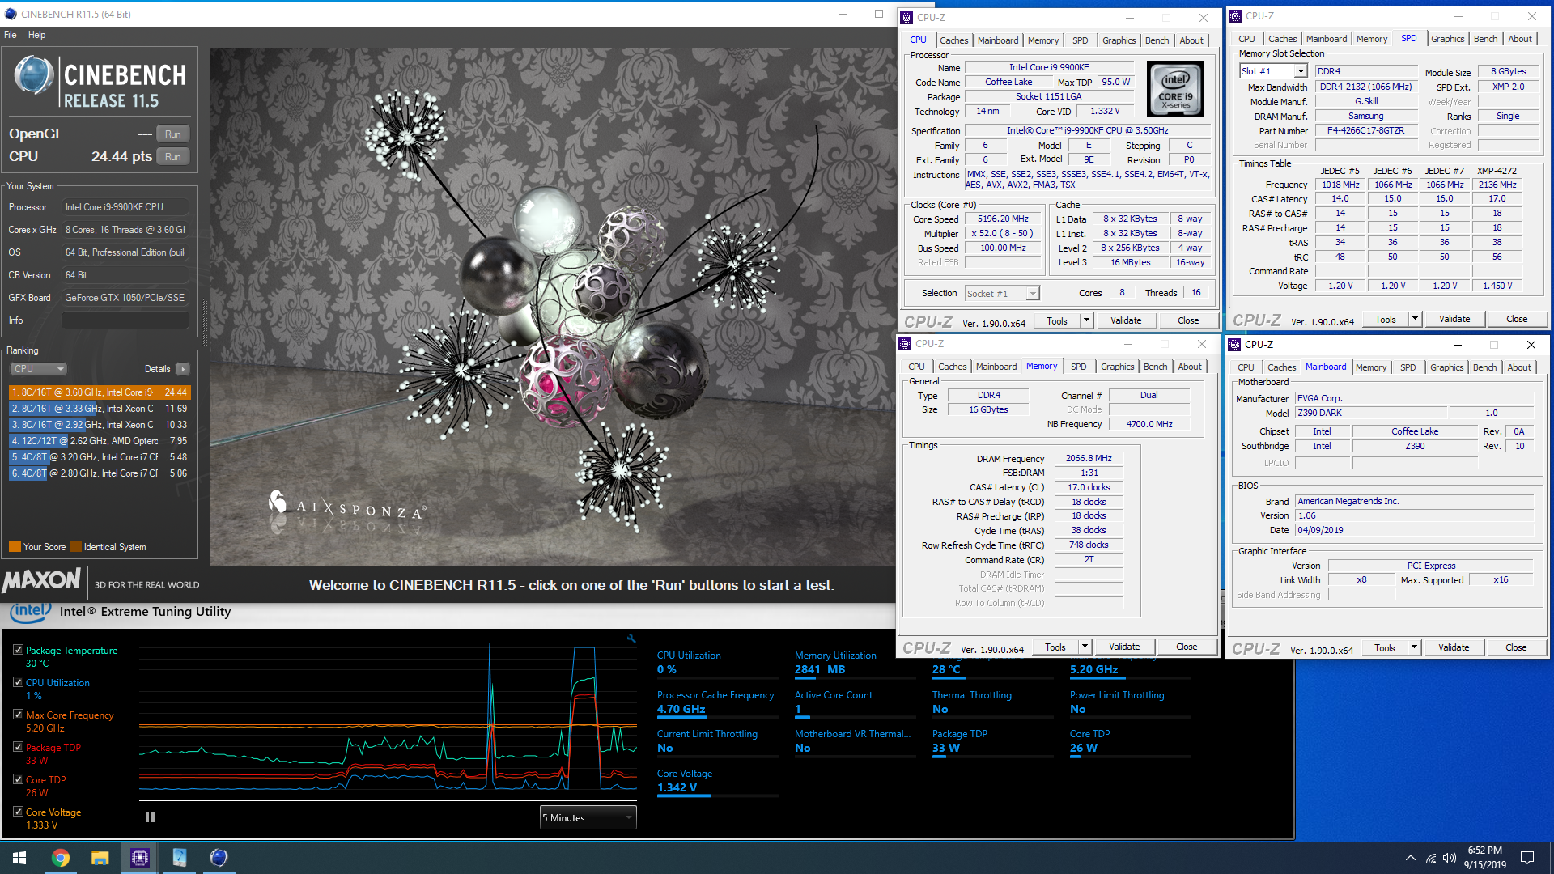
Task: Click the Cinebench panel resize grip
Action: (x=204, y=323)
